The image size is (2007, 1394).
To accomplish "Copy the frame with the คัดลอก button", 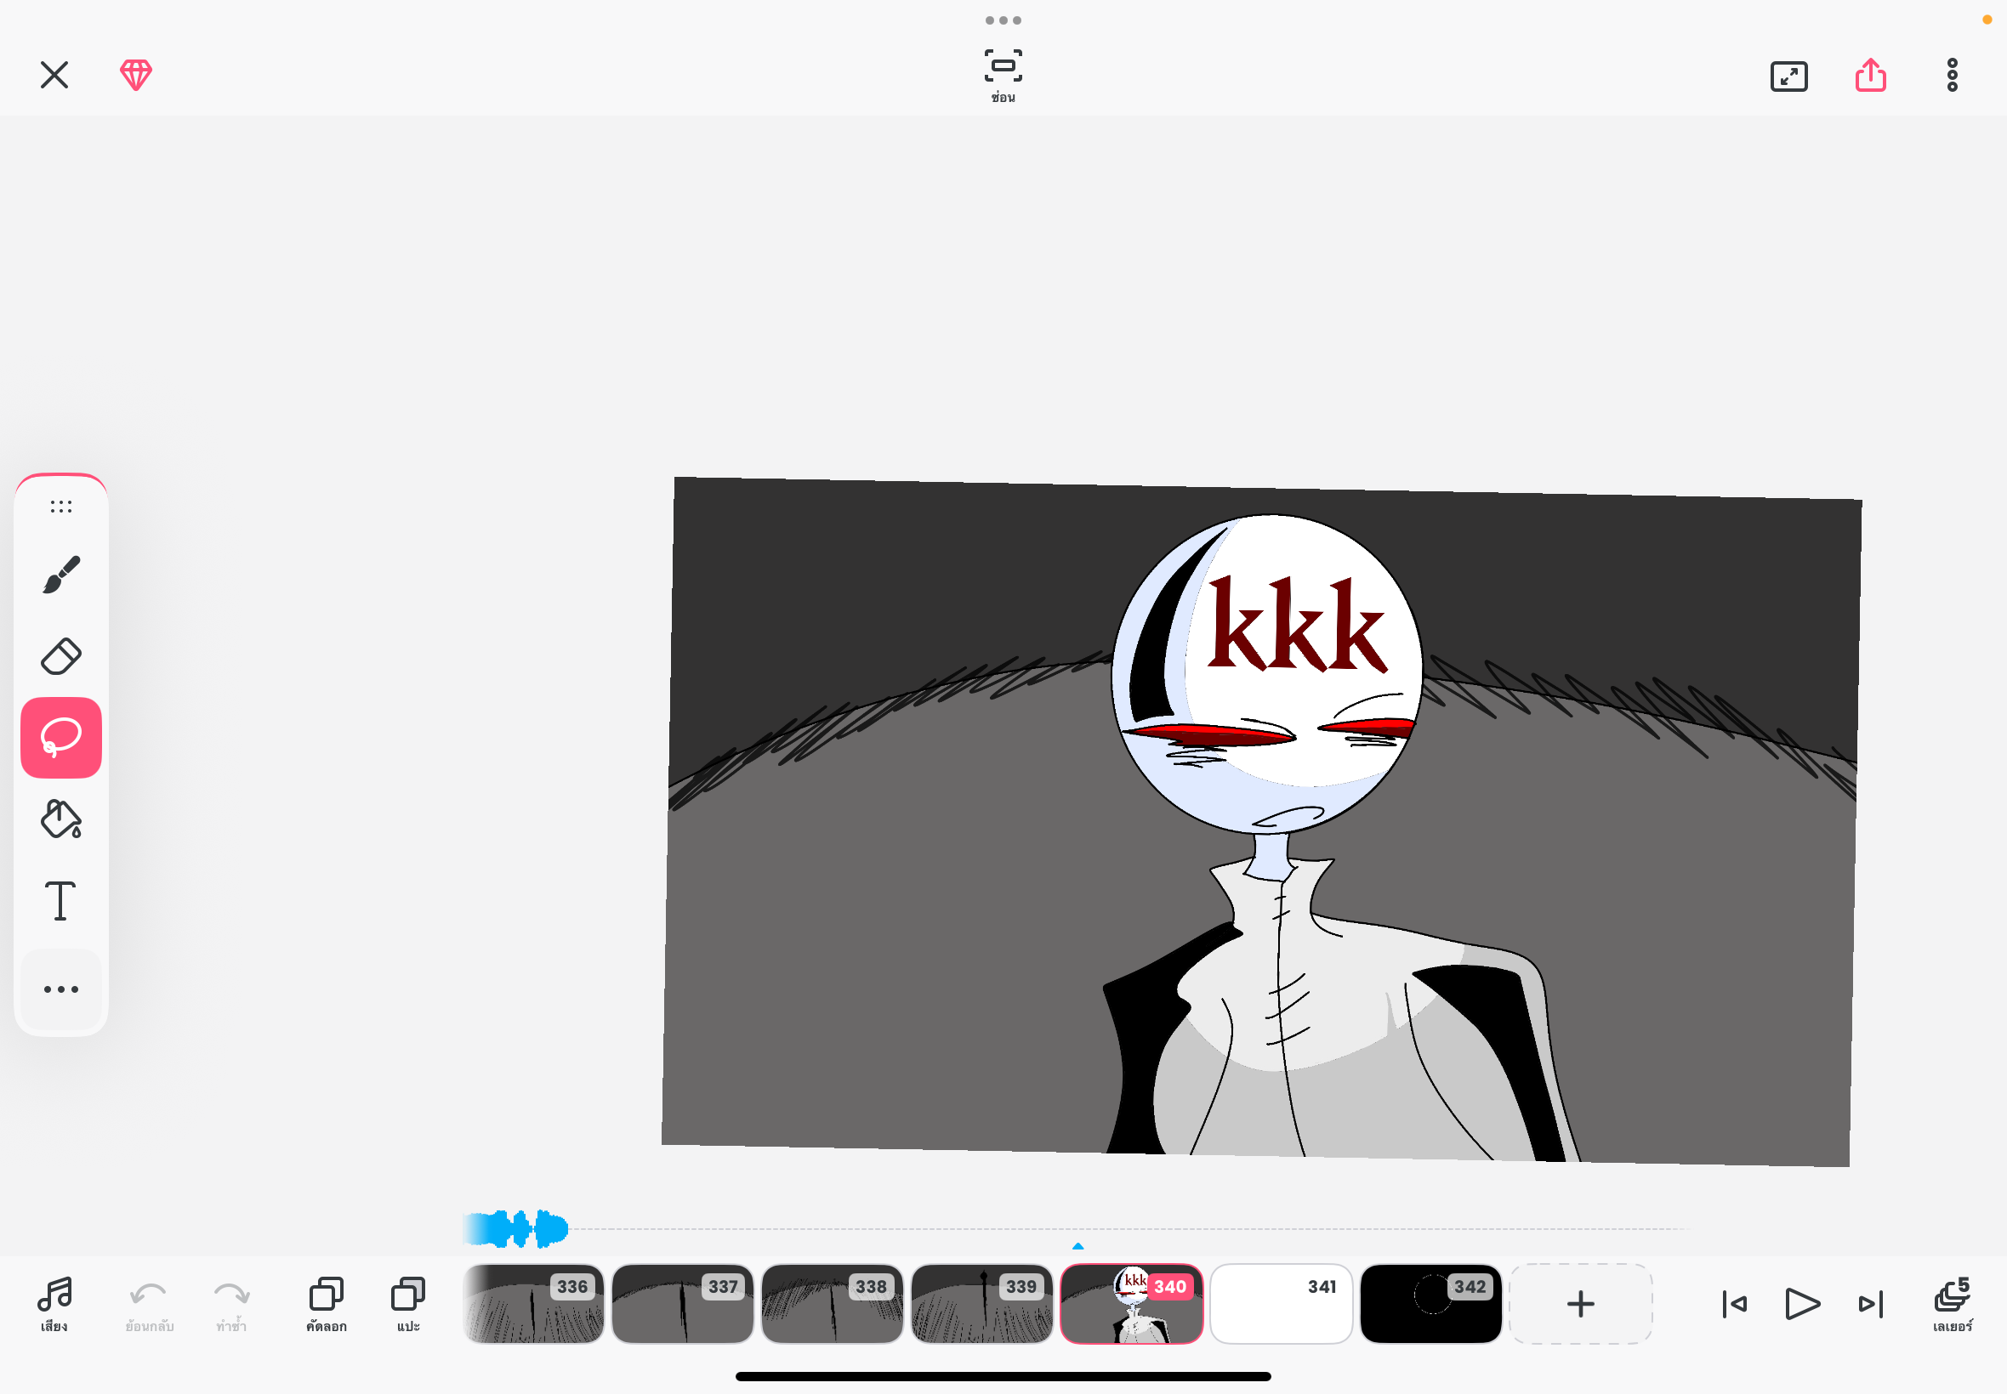I will 327,1305.
